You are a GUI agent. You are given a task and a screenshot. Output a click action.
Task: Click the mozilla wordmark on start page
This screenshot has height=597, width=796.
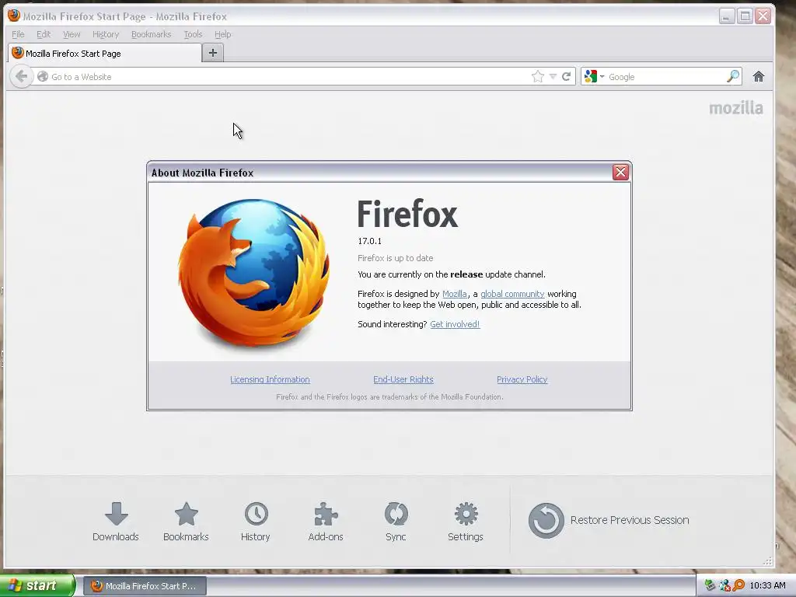pyautogui.click(x=736, y=108)
